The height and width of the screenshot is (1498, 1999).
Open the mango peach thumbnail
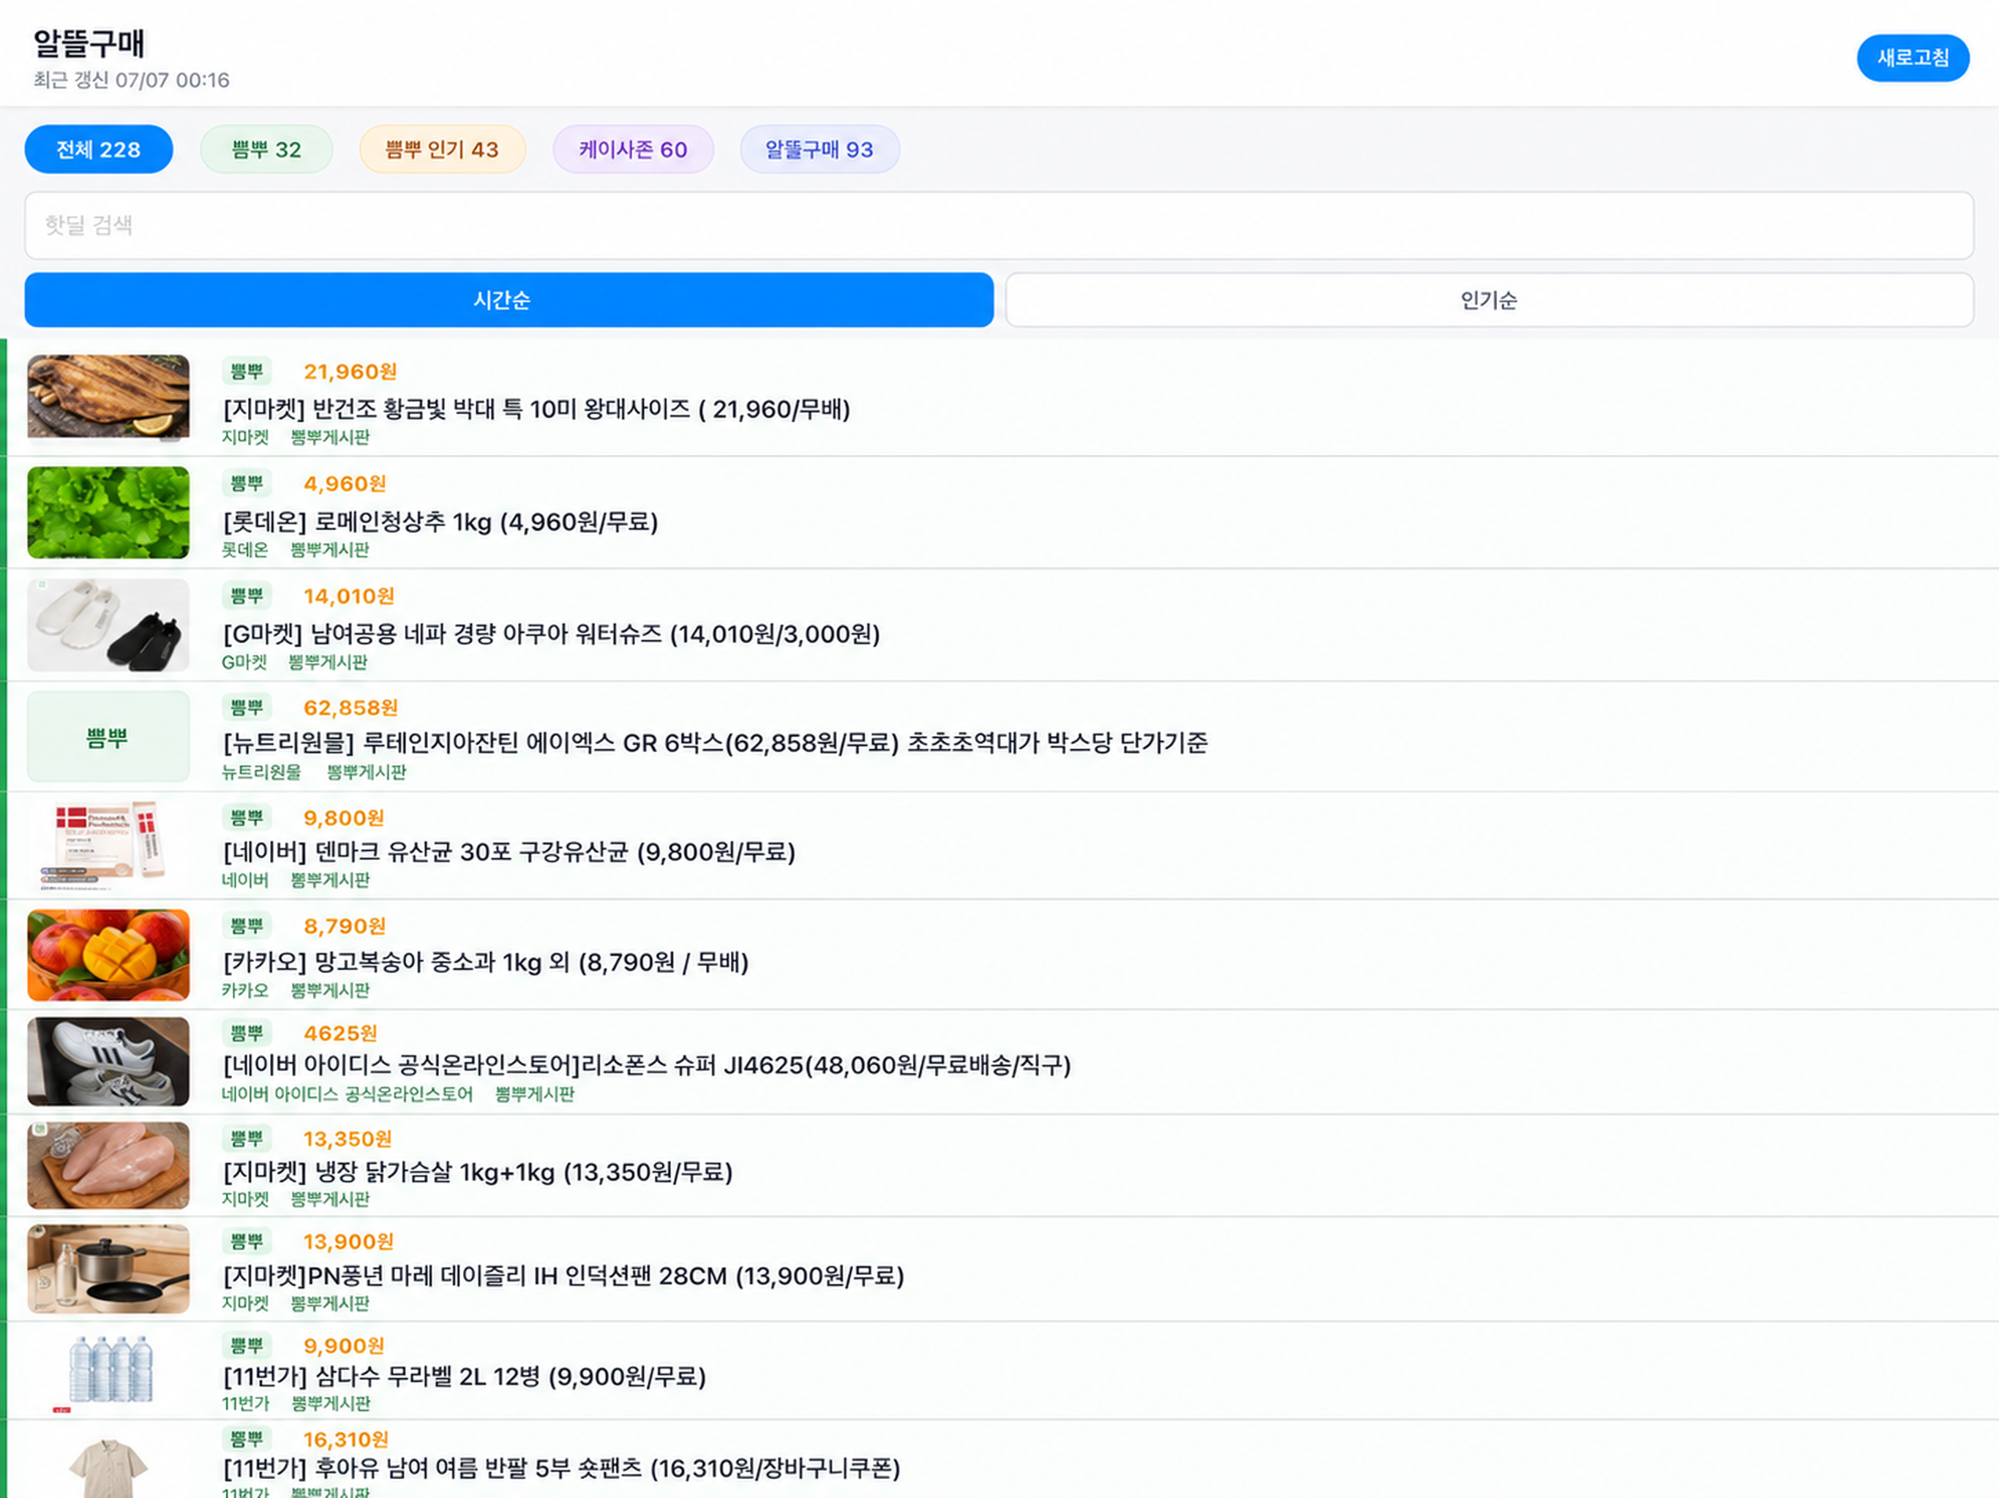pyautogui.click(x=108, y=955)
